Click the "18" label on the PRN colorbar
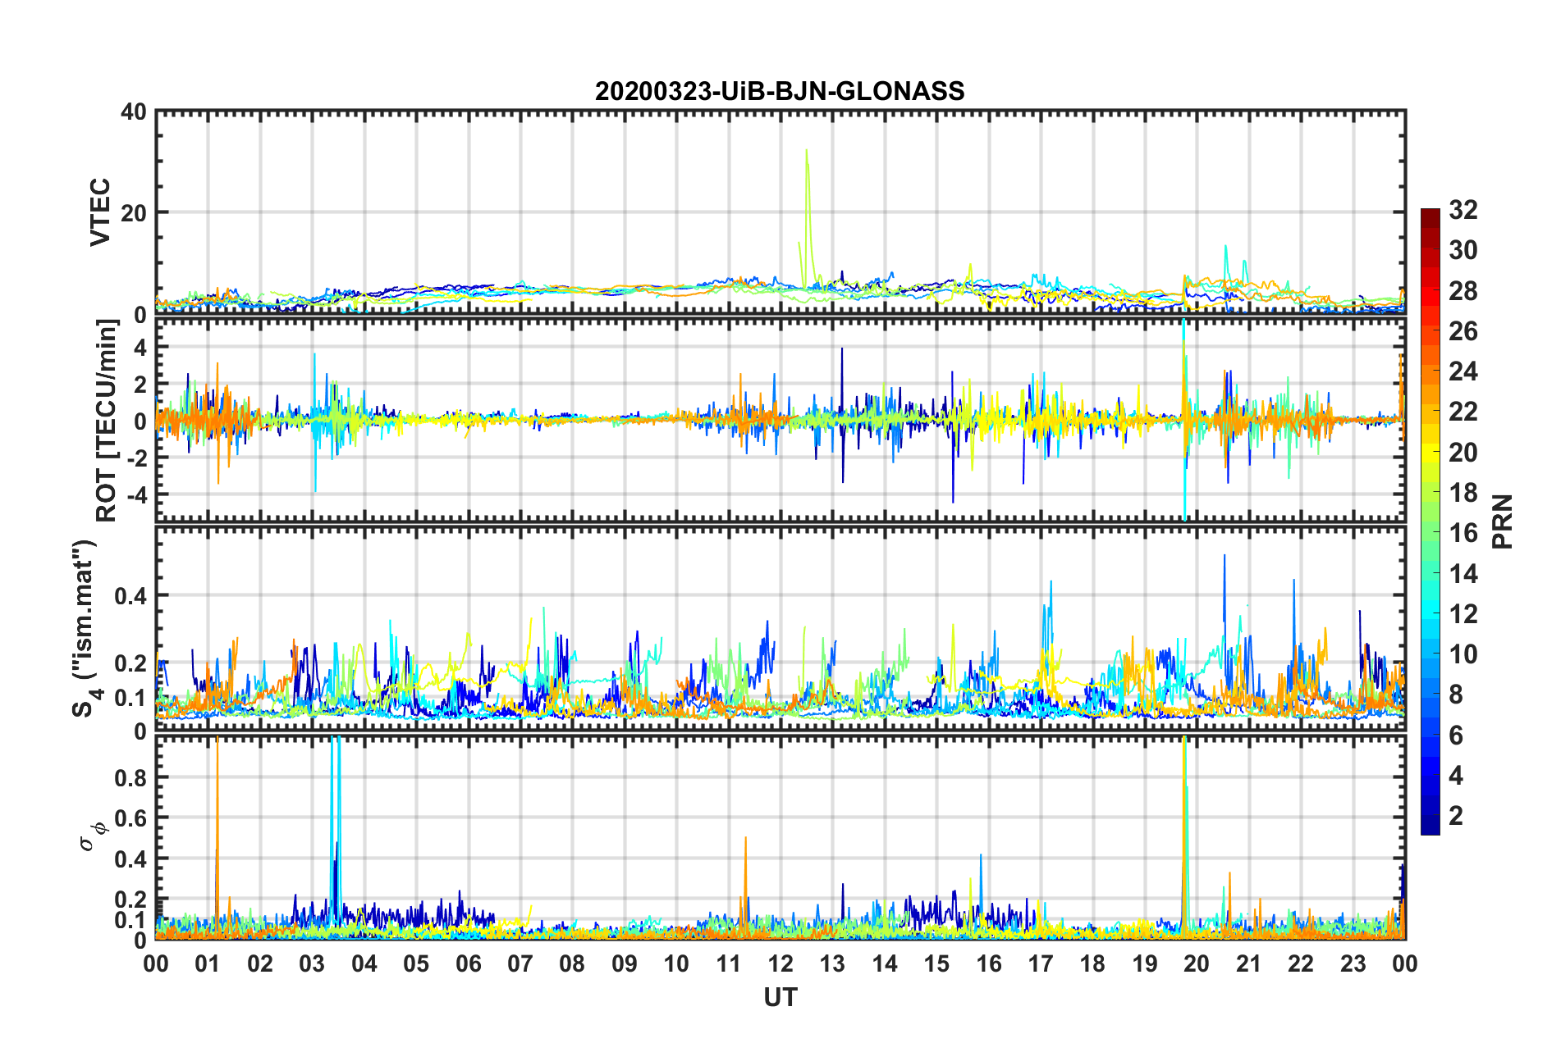 [1463, 493]
